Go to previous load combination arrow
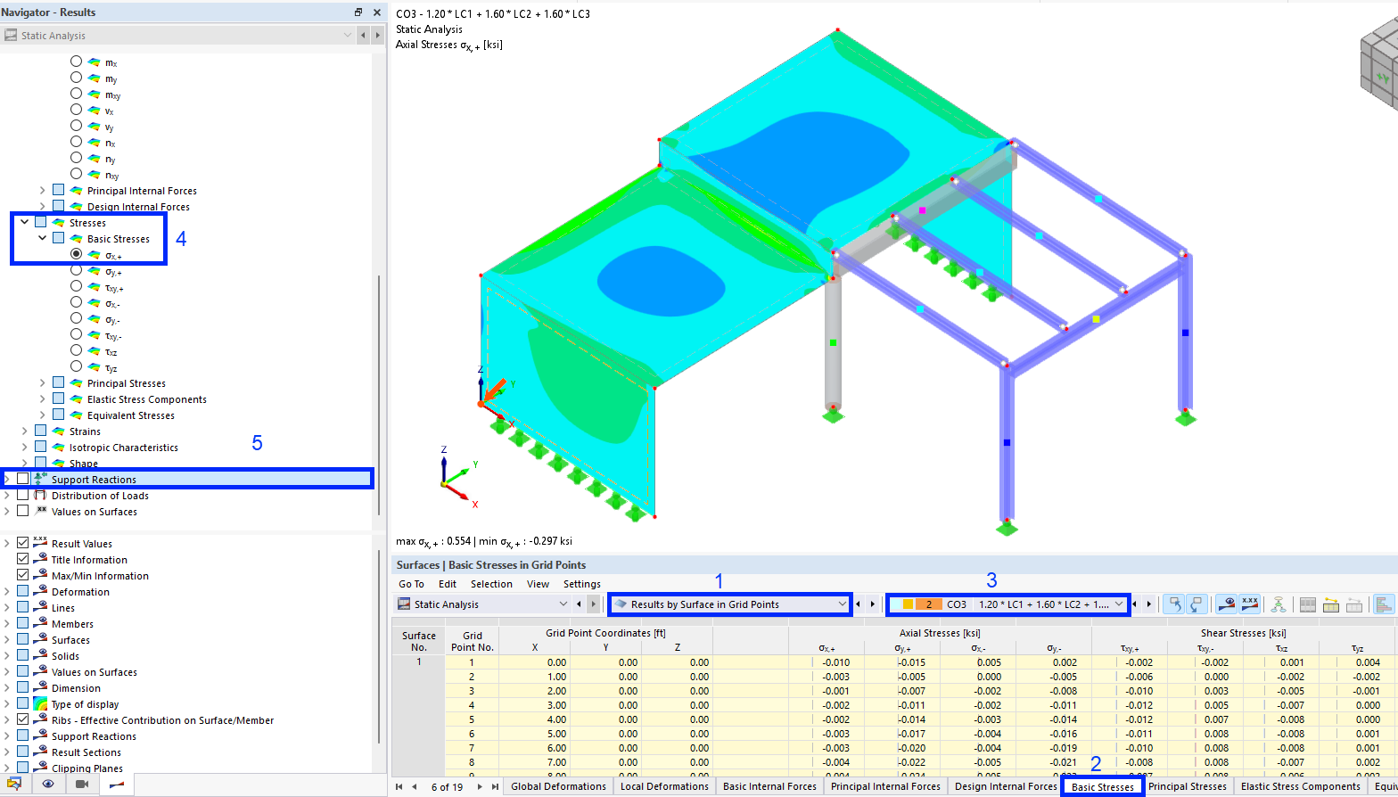This screenshot has width=1398, height=797. click(1135, 604)
